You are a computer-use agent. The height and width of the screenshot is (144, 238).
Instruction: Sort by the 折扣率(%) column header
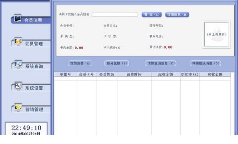[x=190, y=74]
